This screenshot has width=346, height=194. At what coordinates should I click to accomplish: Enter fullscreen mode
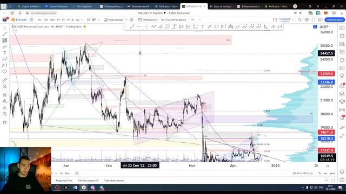(314, 20)
